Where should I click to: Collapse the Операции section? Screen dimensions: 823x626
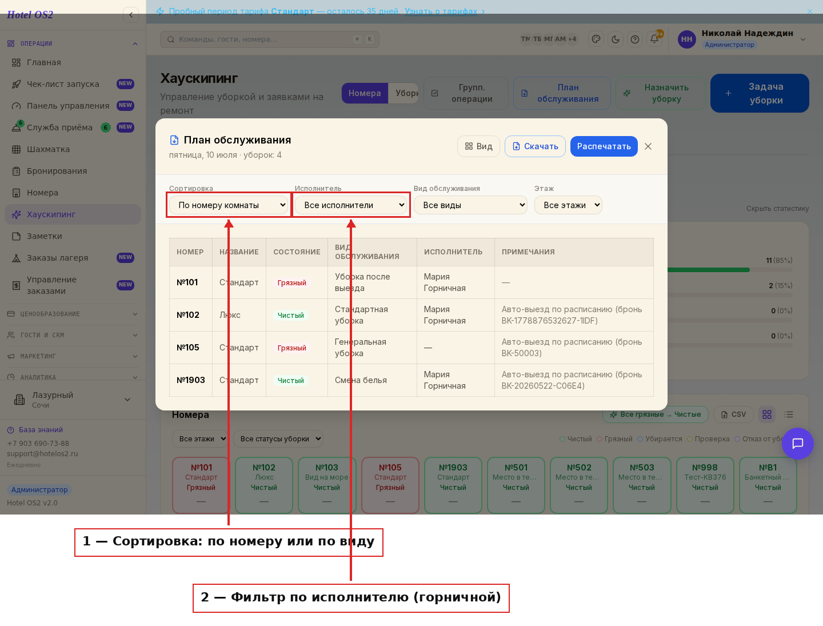coord(73,43)
